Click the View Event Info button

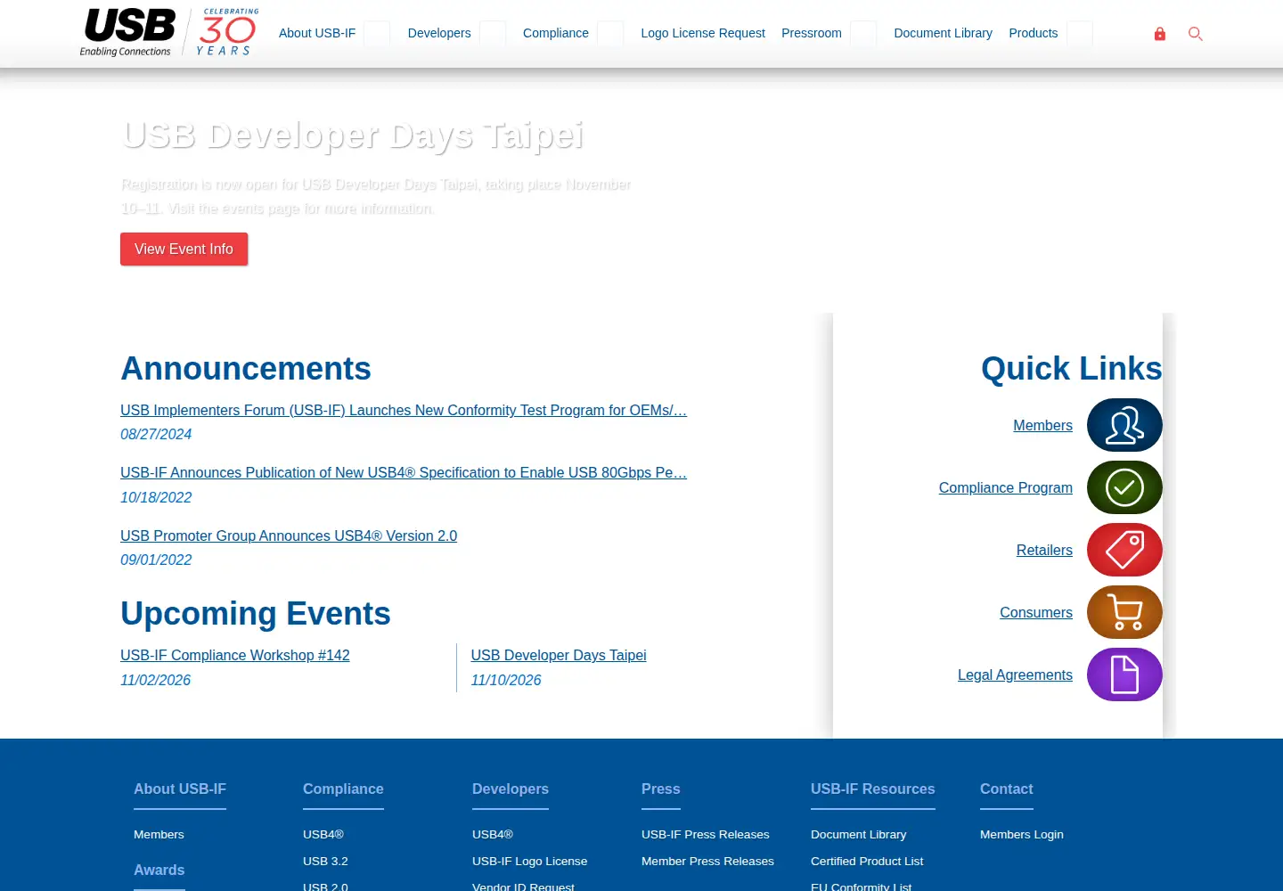pos(184,249)
